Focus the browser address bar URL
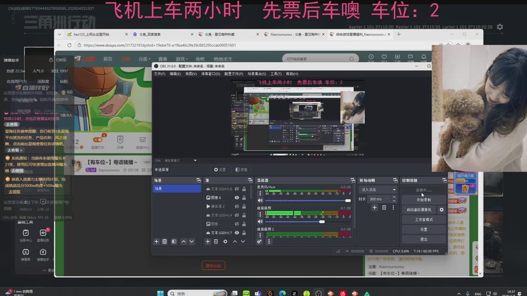 tap(159, 45)
